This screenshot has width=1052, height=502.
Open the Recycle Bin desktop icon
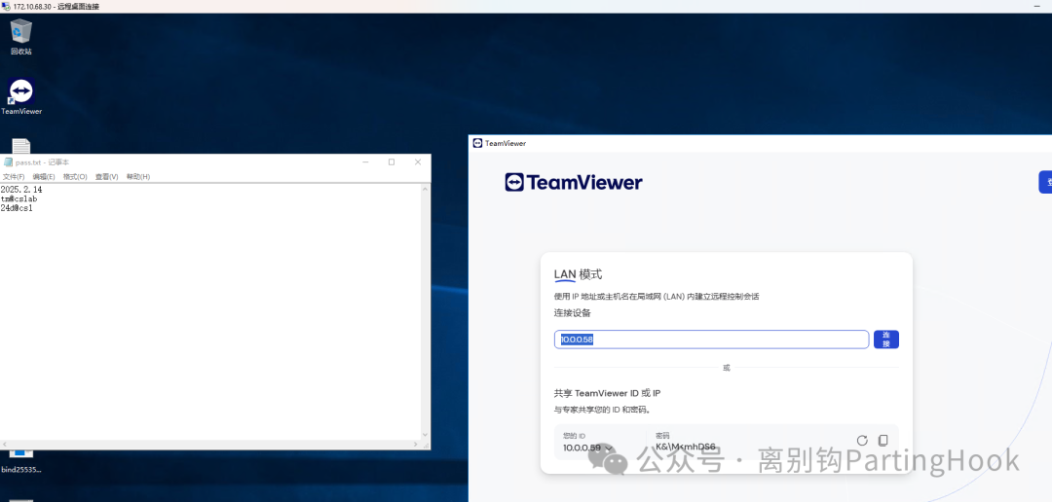(x=21, y=36)
